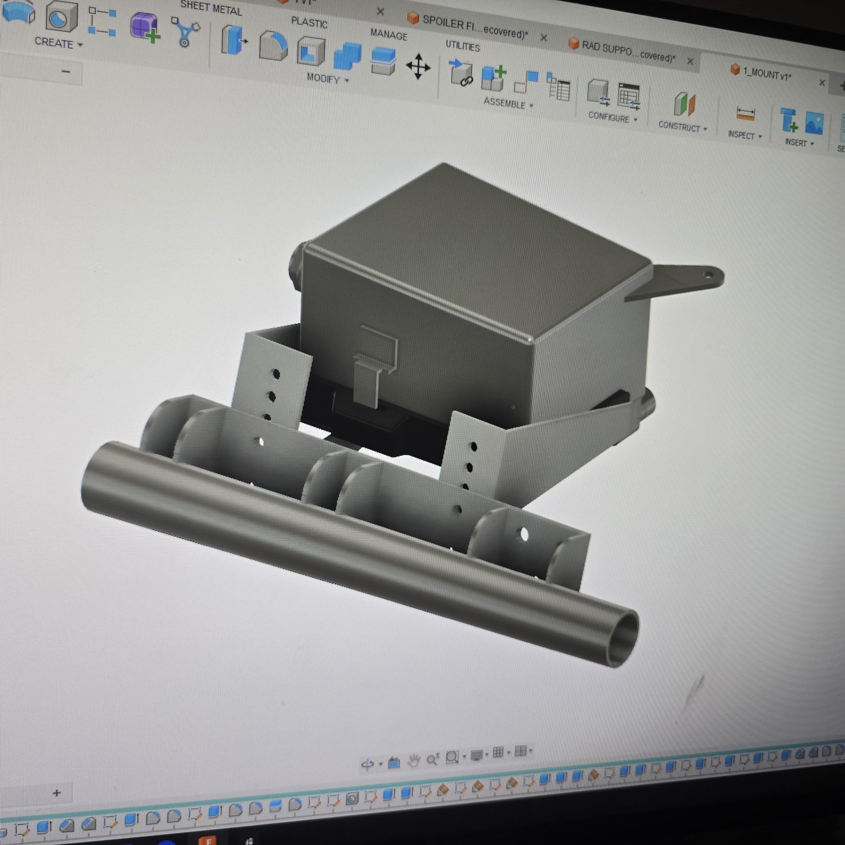Click the Orbit navigation tool
The height and width of the screenshot is (845, 845).
click(x=368, y=764)
